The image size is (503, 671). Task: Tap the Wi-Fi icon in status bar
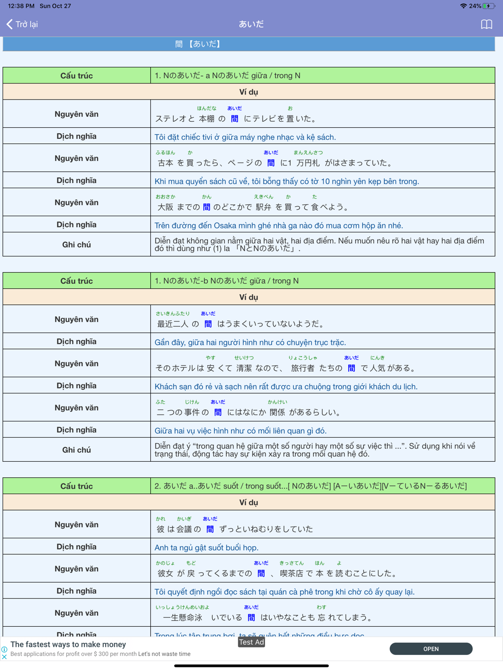[x=463, y=6]
